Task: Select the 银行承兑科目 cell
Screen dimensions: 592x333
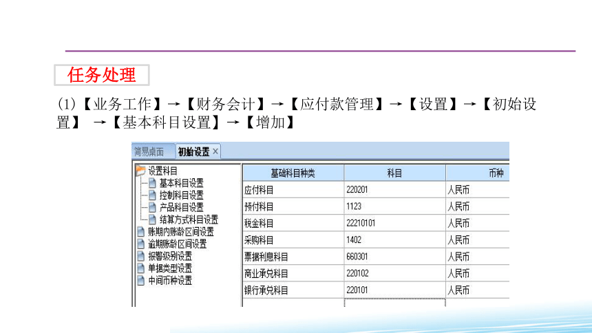Action: tap(293, 290)
